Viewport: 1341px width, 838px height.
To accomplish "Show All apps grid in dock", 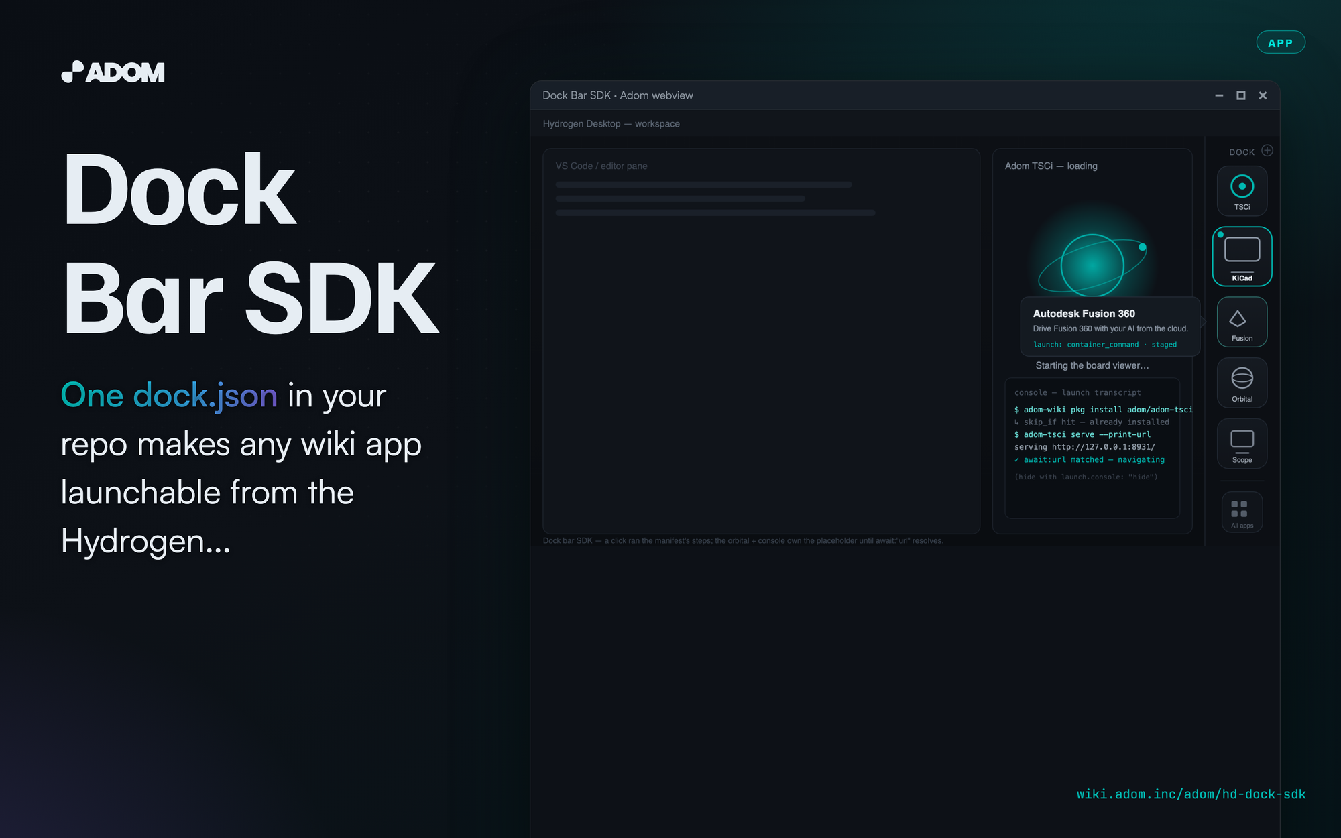I will click(1242, 513).
